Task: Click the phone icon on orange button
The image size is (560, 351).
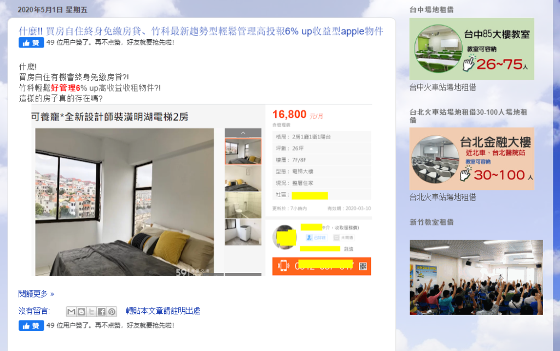Action: click(x=284, y=266)
